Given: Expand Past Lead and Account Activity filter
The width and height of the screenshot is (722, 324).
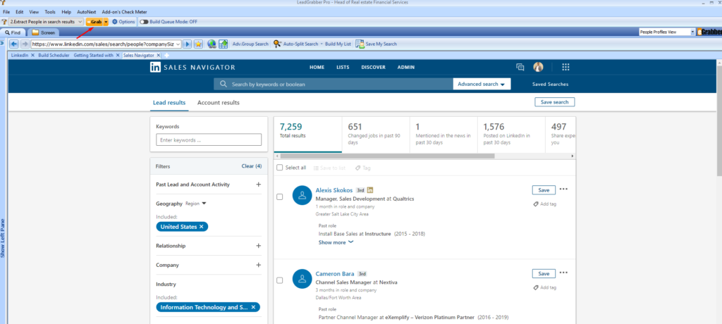Looking at the screenshot, I should coord(258,185).
